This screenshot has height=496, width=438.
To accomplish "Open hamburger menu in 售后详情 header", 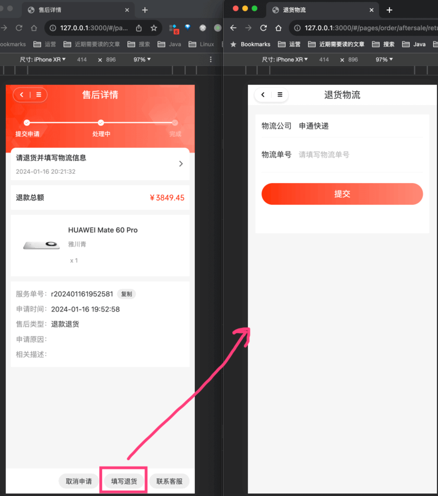I will [x=39, y=95].
